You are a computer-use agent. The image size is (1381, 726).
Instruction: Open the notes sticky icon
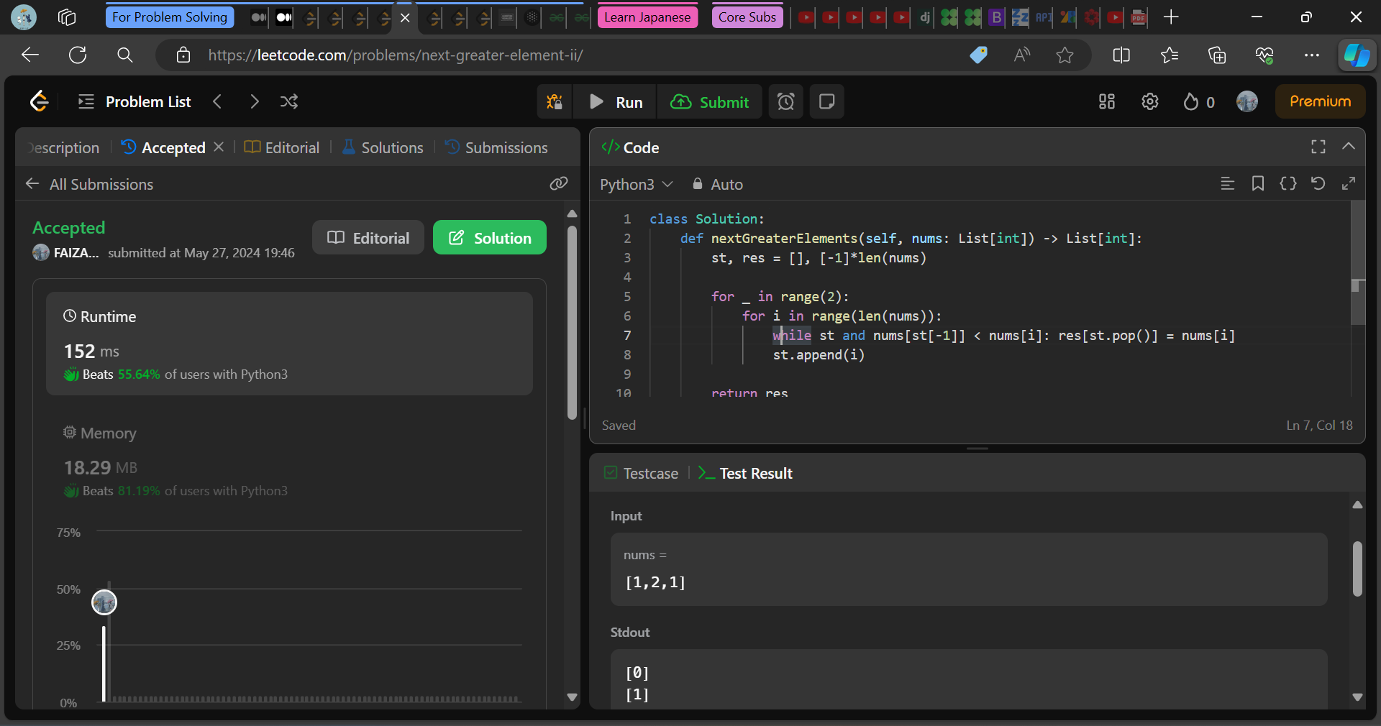pos(826,102)
